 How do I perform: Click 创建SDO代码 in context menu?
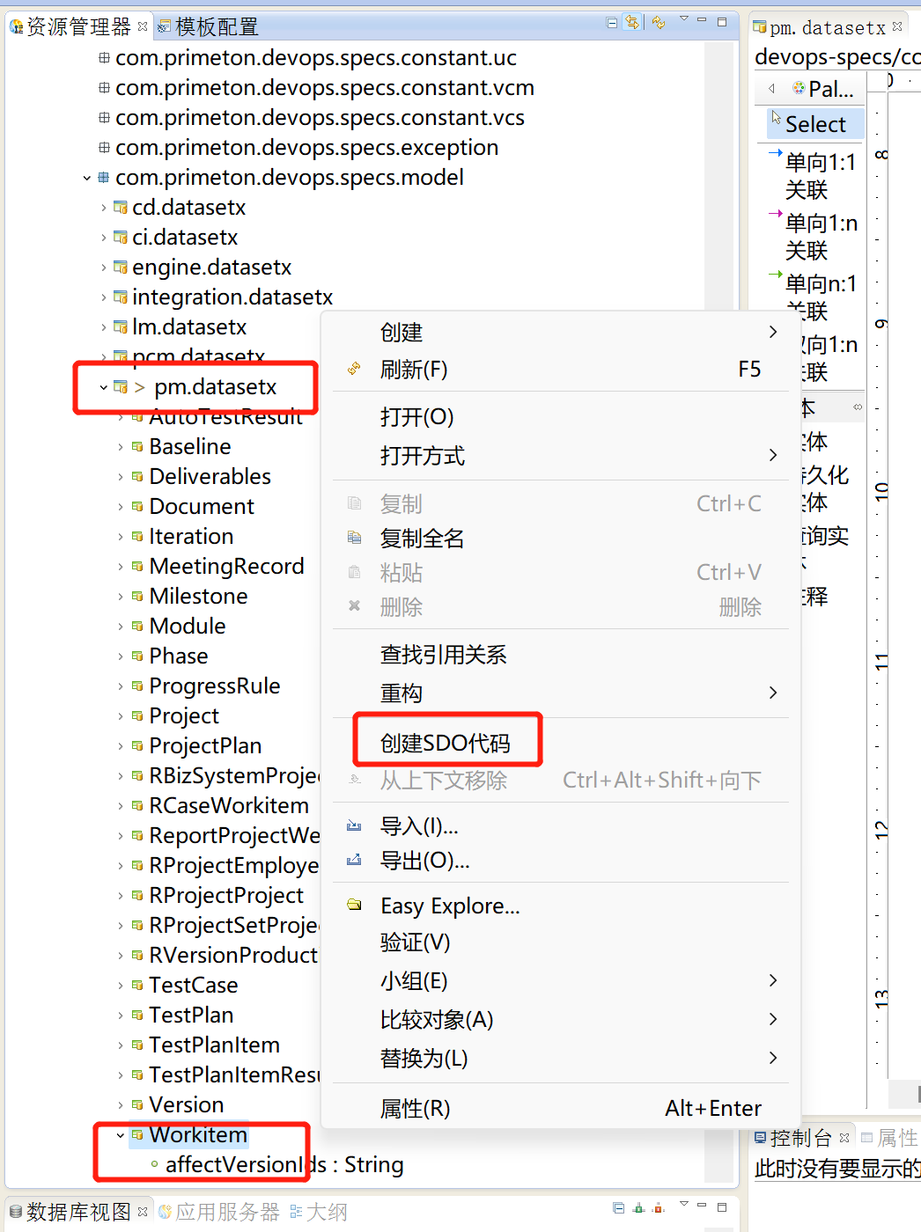pos(446,743)
